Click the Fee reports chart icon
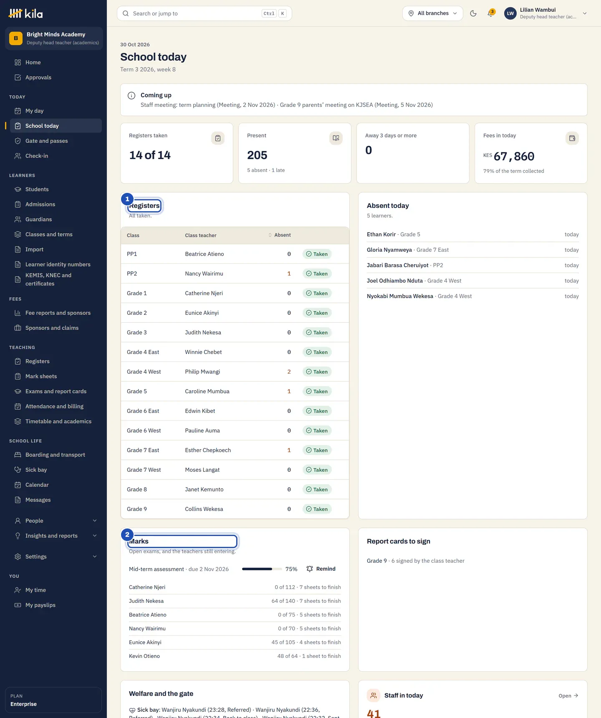Screen dimensions: 601x718 (x=18, y=313)
